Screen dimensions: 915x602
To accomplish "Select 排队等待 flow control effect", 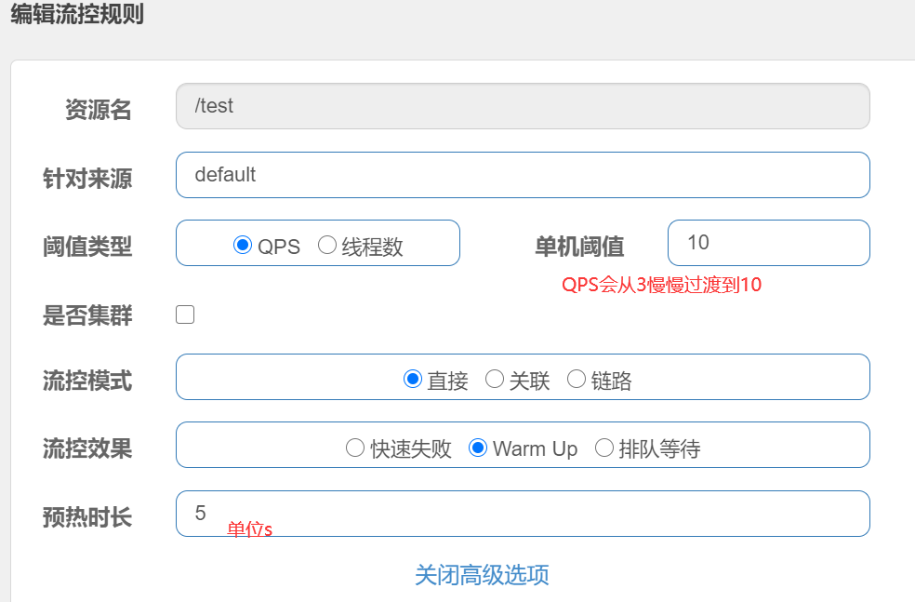I will tap(604, 448).
